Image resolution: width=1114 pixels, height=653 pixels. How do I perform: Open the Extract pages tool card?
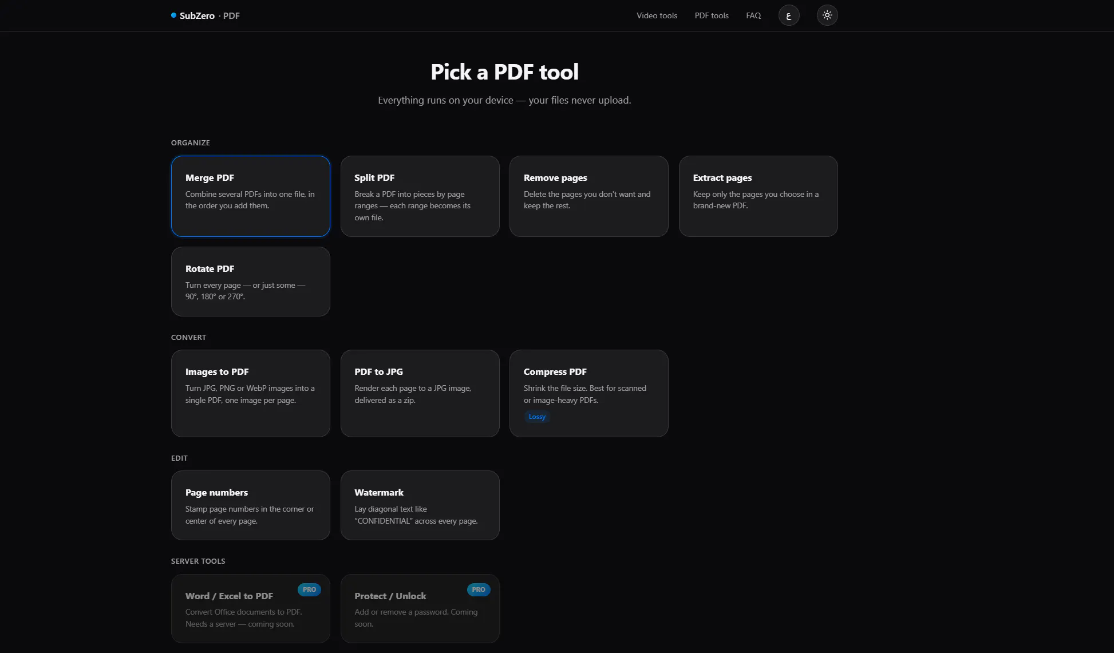click(758, 196)
